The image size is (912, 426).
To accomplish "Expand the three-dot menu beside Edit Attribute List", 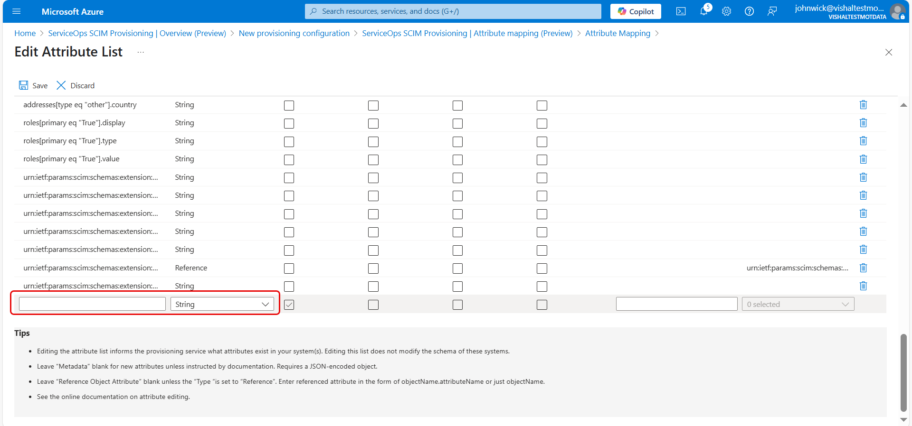I will [x=141, y=52].
